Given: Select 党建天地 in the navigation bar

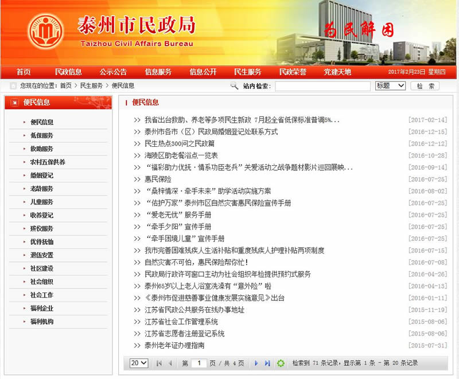Looking at the screenshot, I should tap(337, 72).
